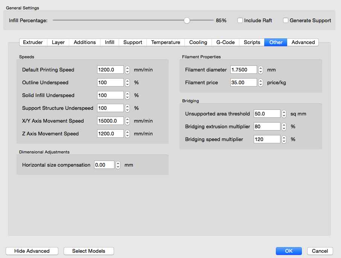Screen dimensions: 341x258
Task: Enable the Generate Support checkbox
Action: [x=286, y=21]
